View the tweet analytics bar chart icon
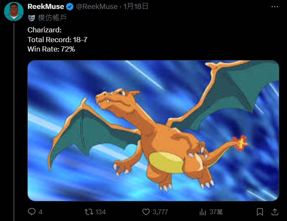Image resolution: width=287 pixels, height=221 pixels. coord(203,212)
